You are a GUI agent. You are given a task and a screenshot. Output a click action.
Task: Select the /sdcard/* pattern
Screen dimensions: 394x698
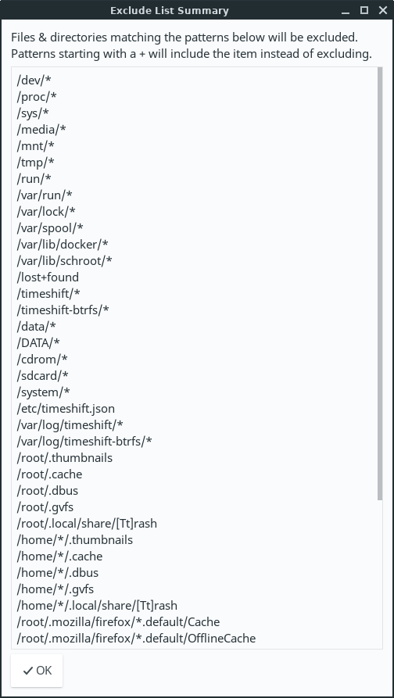[x=43, y=376]
